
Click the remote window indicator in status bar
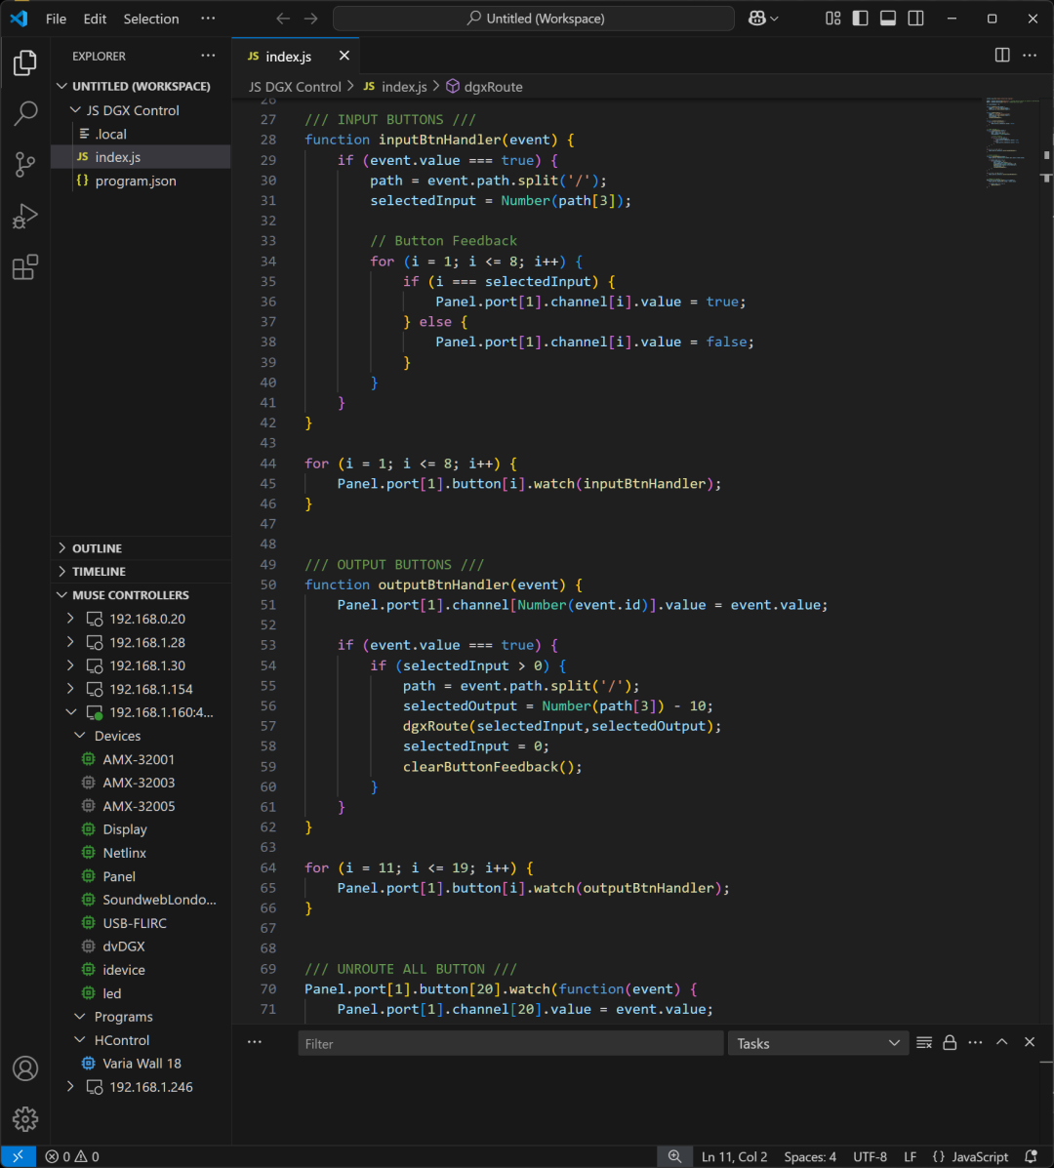point(18,1157)
